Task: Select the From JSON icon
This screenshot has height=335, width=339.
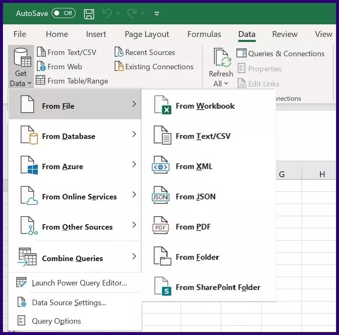Action: 160,196
